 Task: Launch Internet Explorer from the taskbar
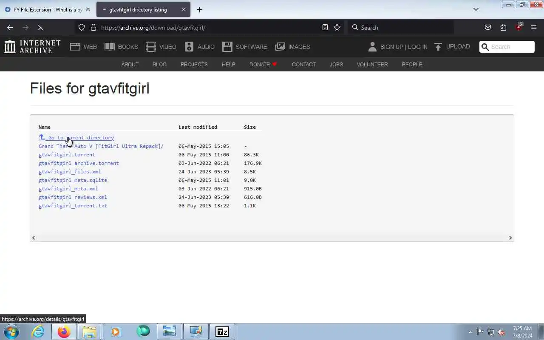38,331
